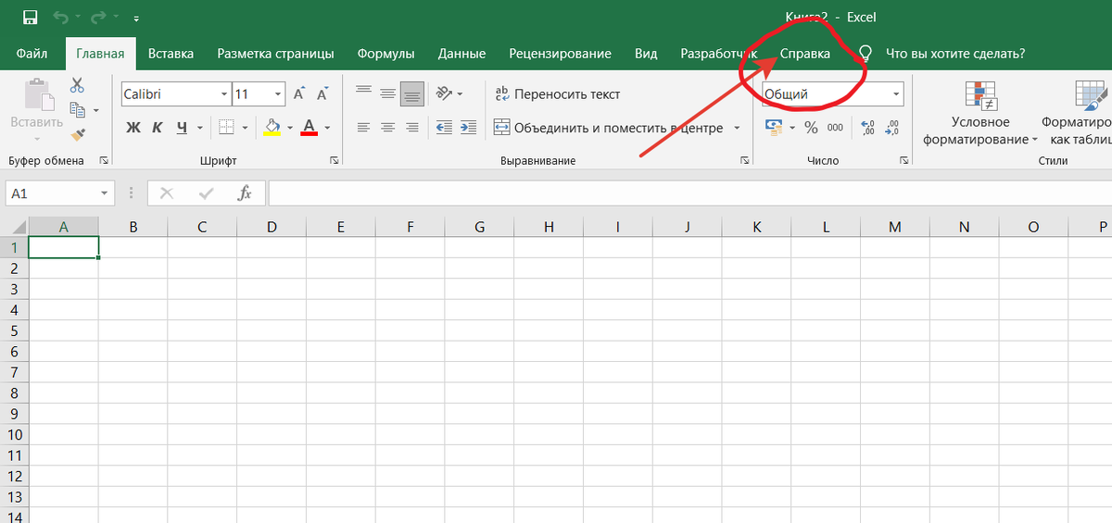
Task: Copy selection with the copy icon
Action: pyautogui.click(x=77, y=110)
